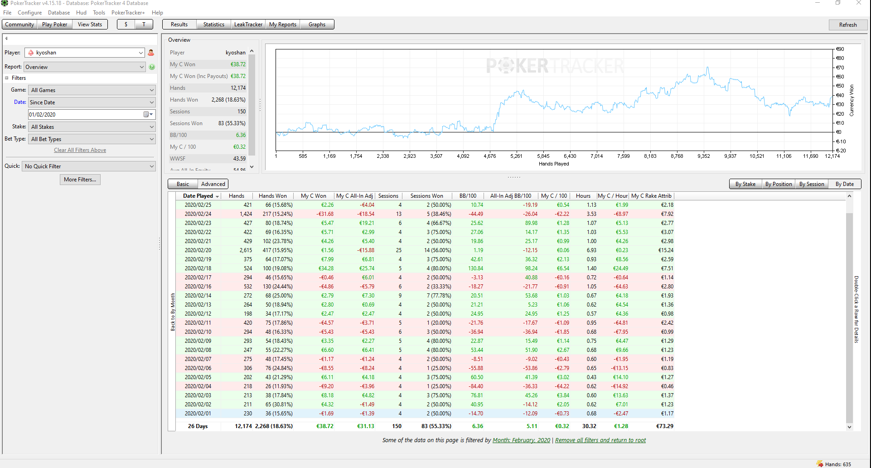Click the red player icon beside kyoshan
This screenshot has height=468, width=871.
tap(151, 53)
